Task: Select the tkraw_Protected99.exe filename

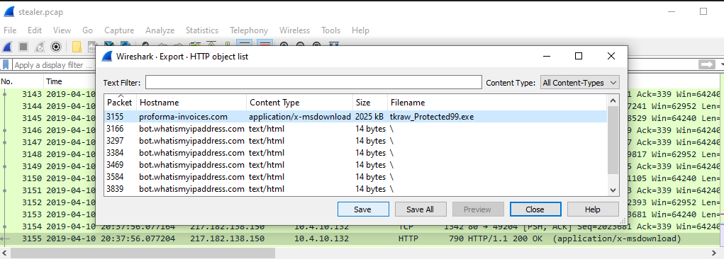Action: [x=432, y=117]
